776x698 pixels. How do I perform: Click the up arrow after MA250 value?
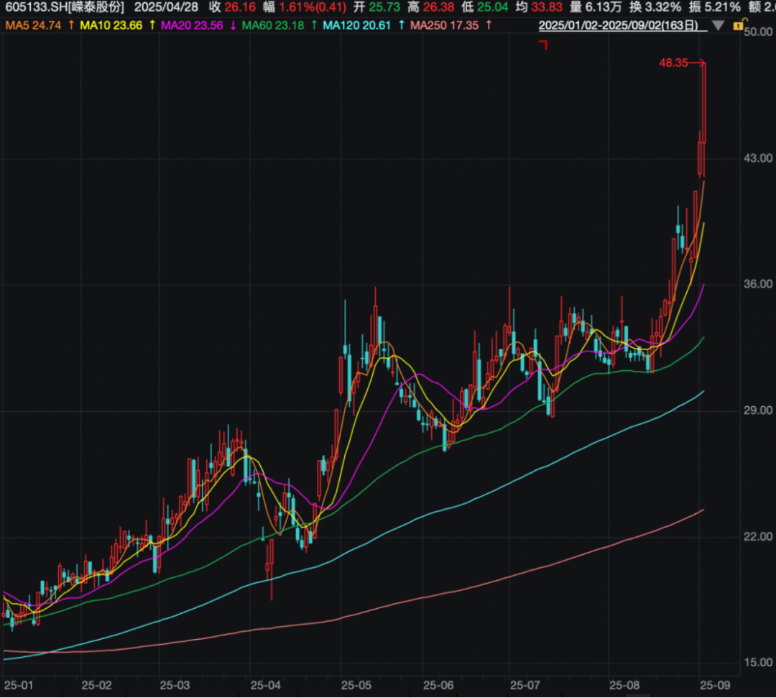click(x=489, y=25)
